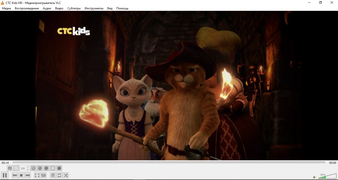The height and width of the screenshot is (180, 338).
Task: Click the VLC cone icon in title bar
Action: coord(3,2)
